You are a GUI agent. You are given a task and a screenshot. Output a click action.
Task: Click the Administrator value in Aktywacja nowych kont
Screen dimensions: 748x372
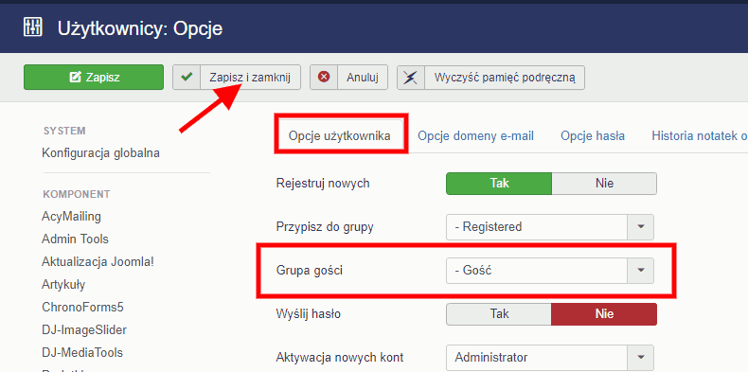tap(490, 357)
